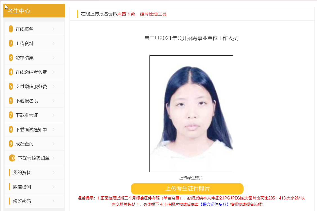
Task: Click the 点击下载，照片处理工具 link
Action: [142, 14]
